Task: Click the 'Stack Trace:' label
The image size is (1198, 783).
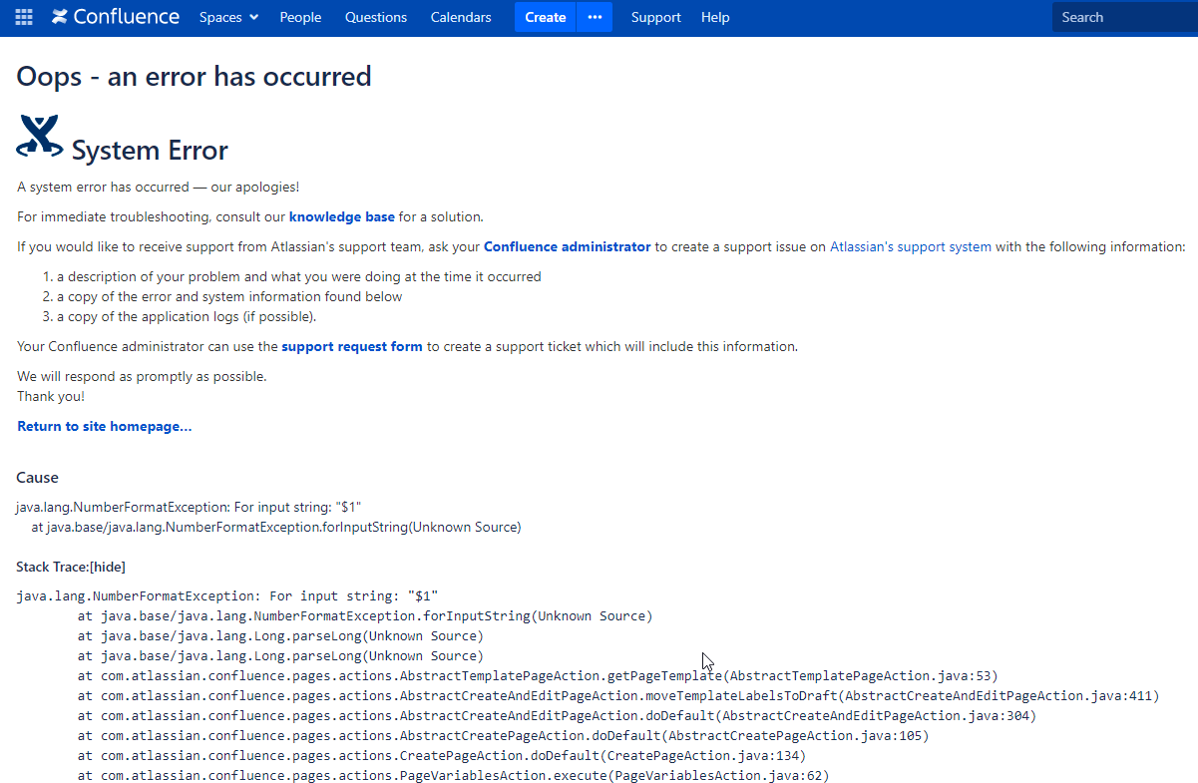Action: [x=52, y=567]
